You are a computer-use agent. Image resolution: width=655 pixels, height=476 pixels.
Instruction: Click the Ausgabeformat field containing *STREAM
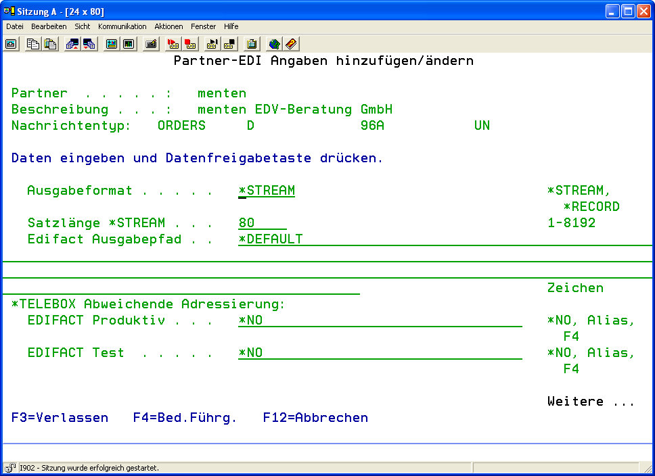(267, 191)
